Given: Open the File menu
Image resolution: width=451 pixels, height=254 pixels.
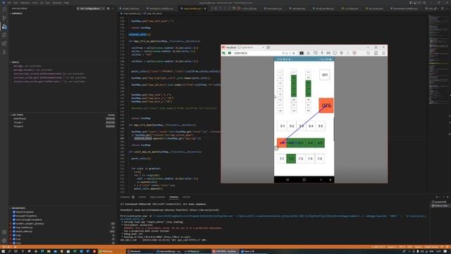Looking at the screenshot, I should [9, 3].
